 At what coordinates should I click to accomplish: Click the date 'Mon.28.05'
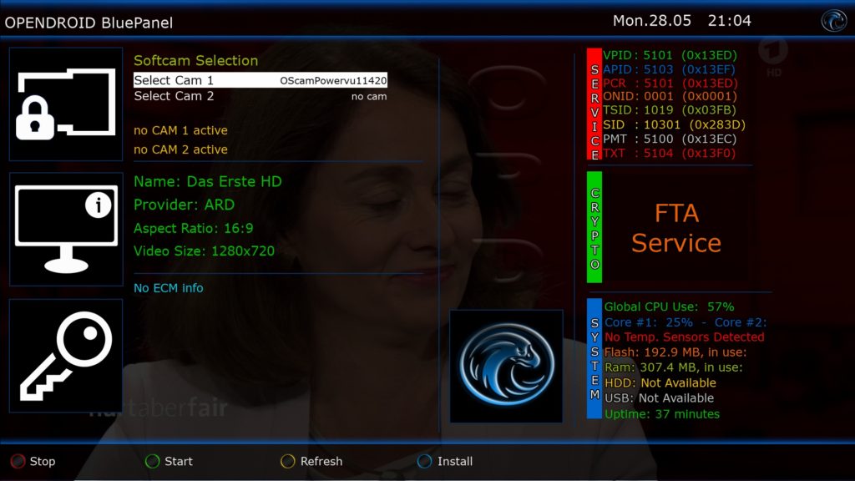click(651, 21)
